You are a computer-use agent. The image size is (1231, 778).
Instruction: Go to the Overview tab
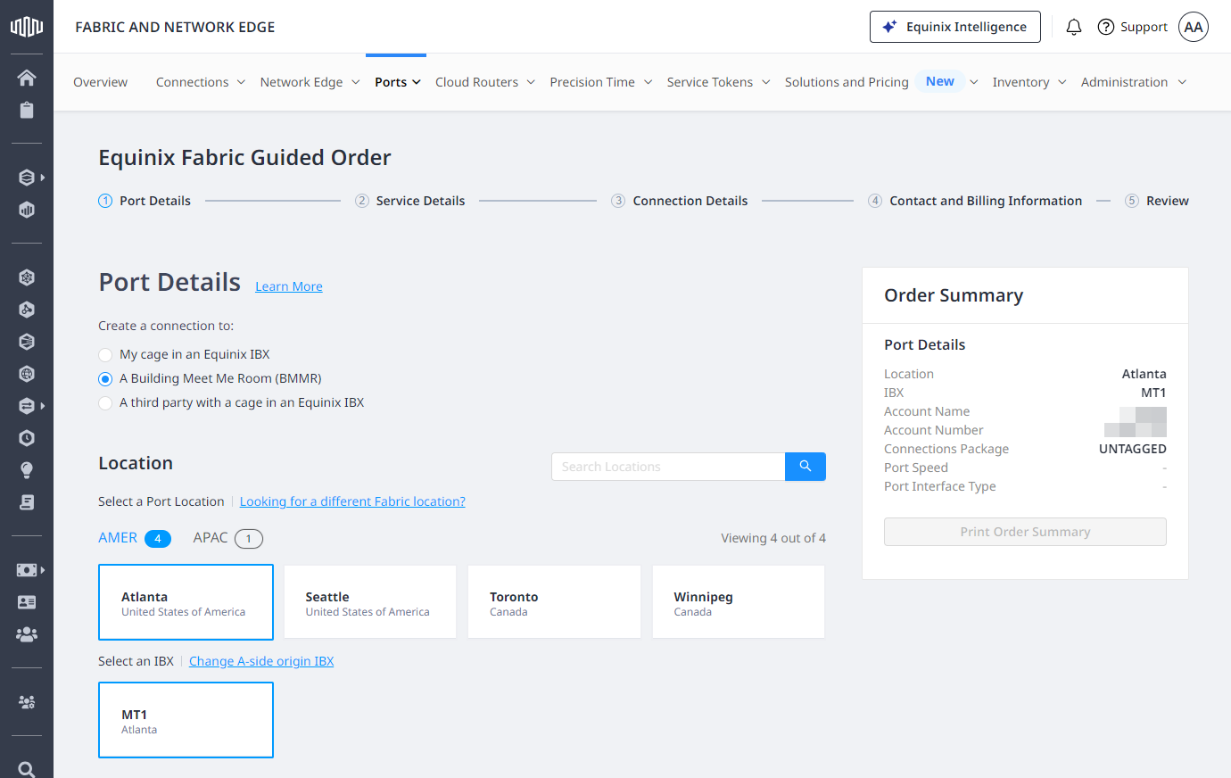(x=100, y=82)
